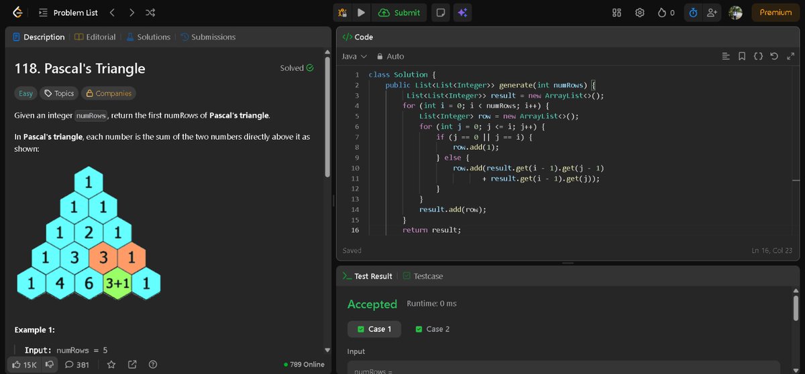Viewport: 805px width, 374px height.
Task: Click the Easy difficulty tag
Action: (25, 93)
